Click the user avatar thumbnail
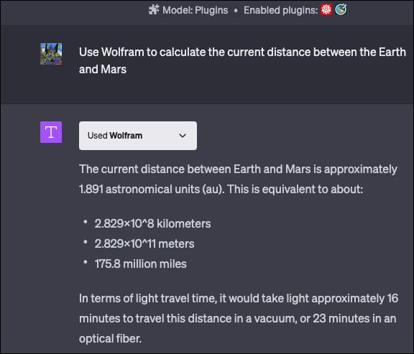The width and height of the screenshot is (414, 354). click(51, 54)
